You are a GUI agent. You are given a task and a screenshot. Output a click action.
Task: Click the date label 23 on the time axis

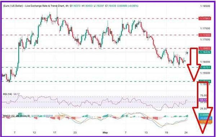coord(75,133)
